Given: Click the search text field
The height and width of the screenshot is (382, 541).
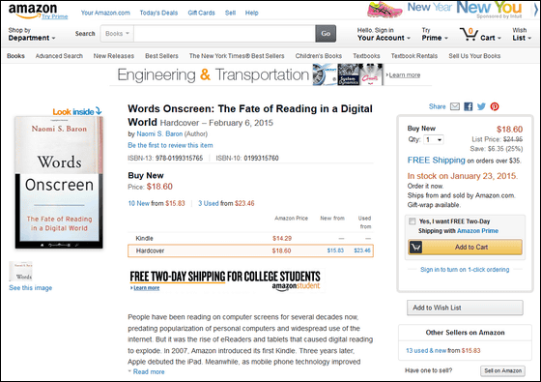Looking at the screenshot, I should point(224,34).
